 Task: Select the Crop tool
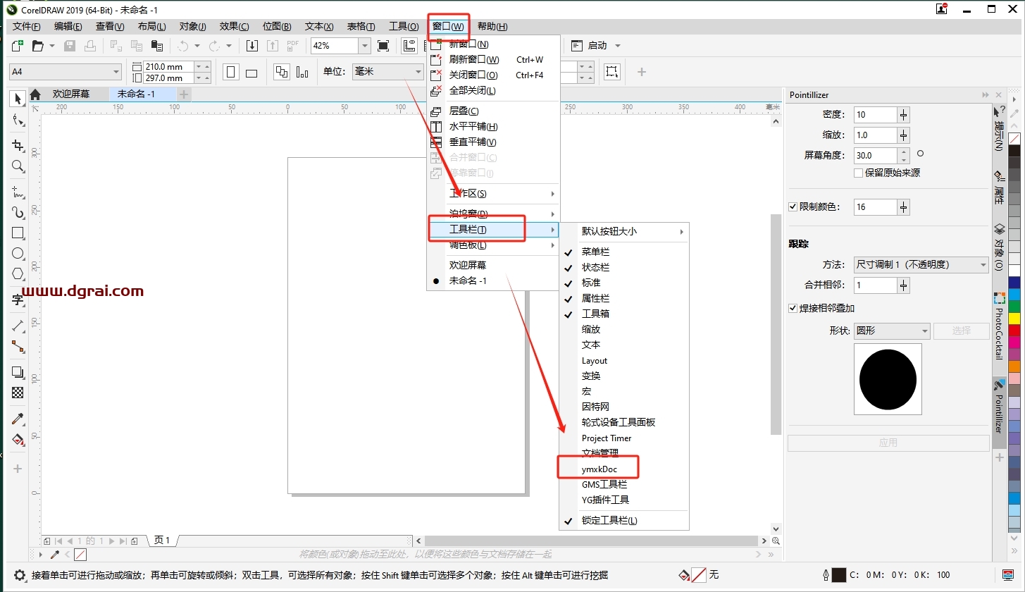pos(18,145)
